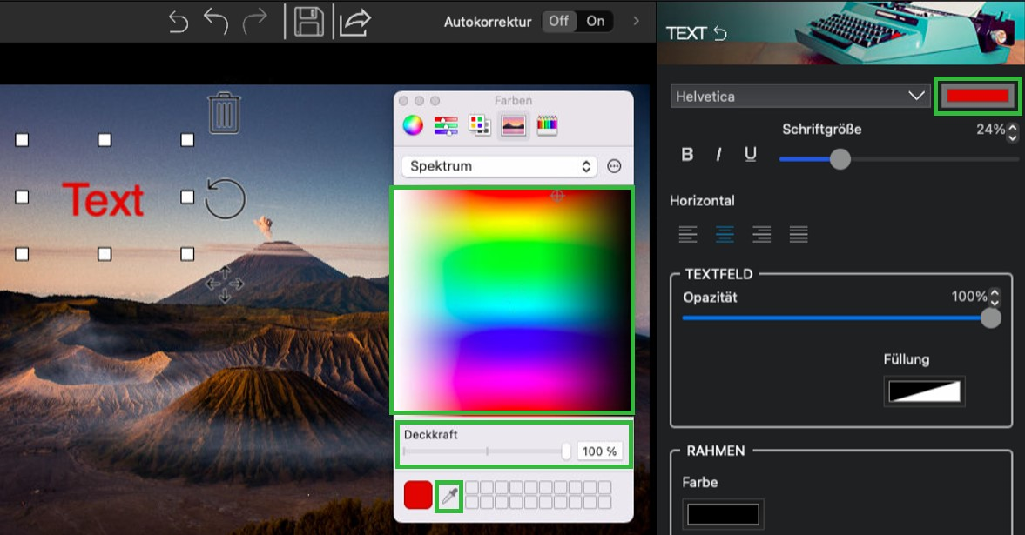Align text center
1025x535 pixels.
[725, 234]
